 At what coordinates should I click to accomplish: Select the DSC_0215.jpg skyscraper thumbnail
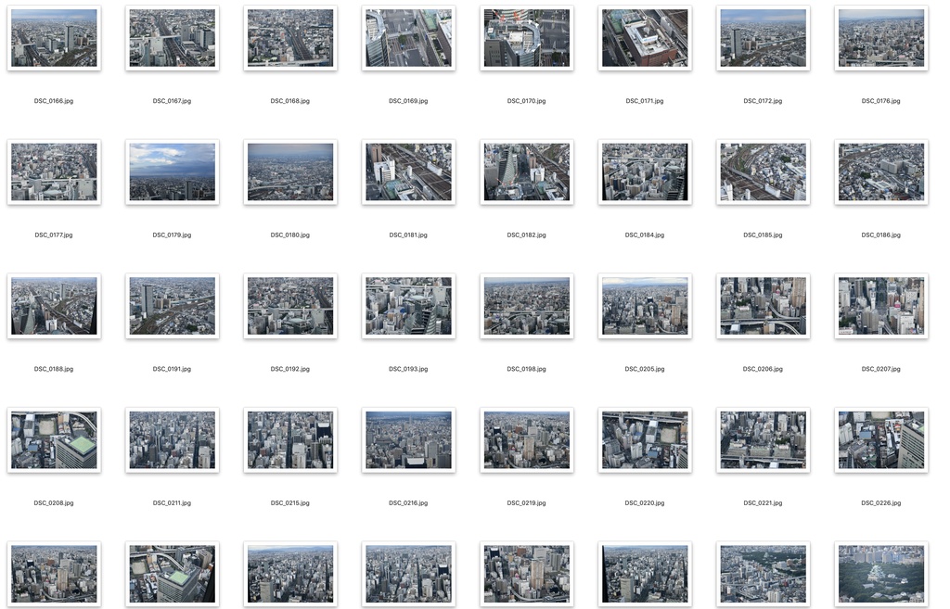(289, 439)
